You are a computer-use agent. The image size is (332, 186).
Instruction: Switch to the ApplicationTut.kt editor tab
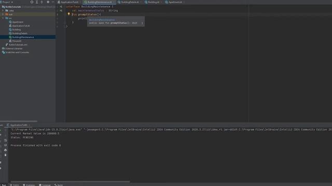click(x=69, y=2)
